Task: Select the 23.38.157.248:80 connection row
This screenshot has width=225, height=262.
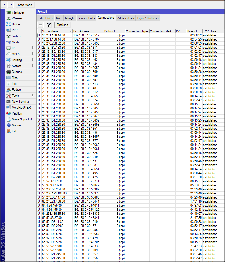Action: coord(131,177)
